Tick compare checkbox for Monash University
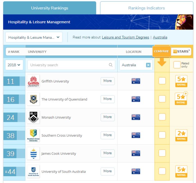The width and height of the screenshot is (196, 183). [x=162, y=117]
